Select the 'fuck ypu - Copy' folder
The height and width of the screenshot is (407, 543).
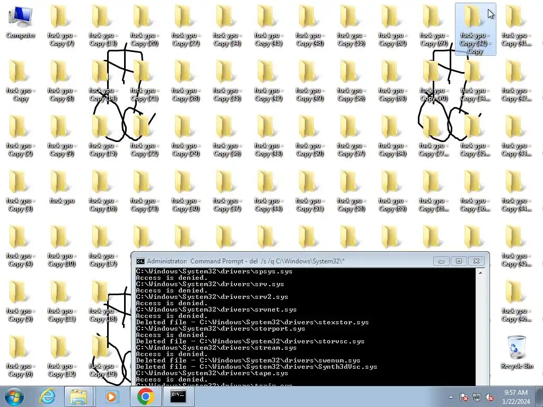pos(21,81)
